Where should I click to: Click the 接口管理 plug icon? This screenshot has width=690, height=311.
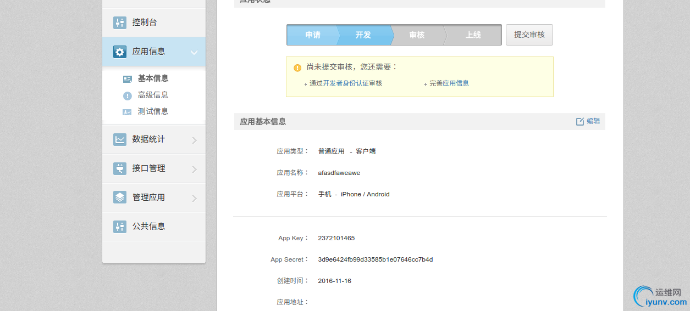coord(120,168)
